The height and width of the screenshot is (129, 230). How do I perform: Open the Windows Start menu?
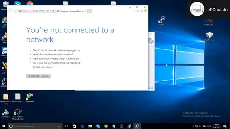click(x=4, y=126)
